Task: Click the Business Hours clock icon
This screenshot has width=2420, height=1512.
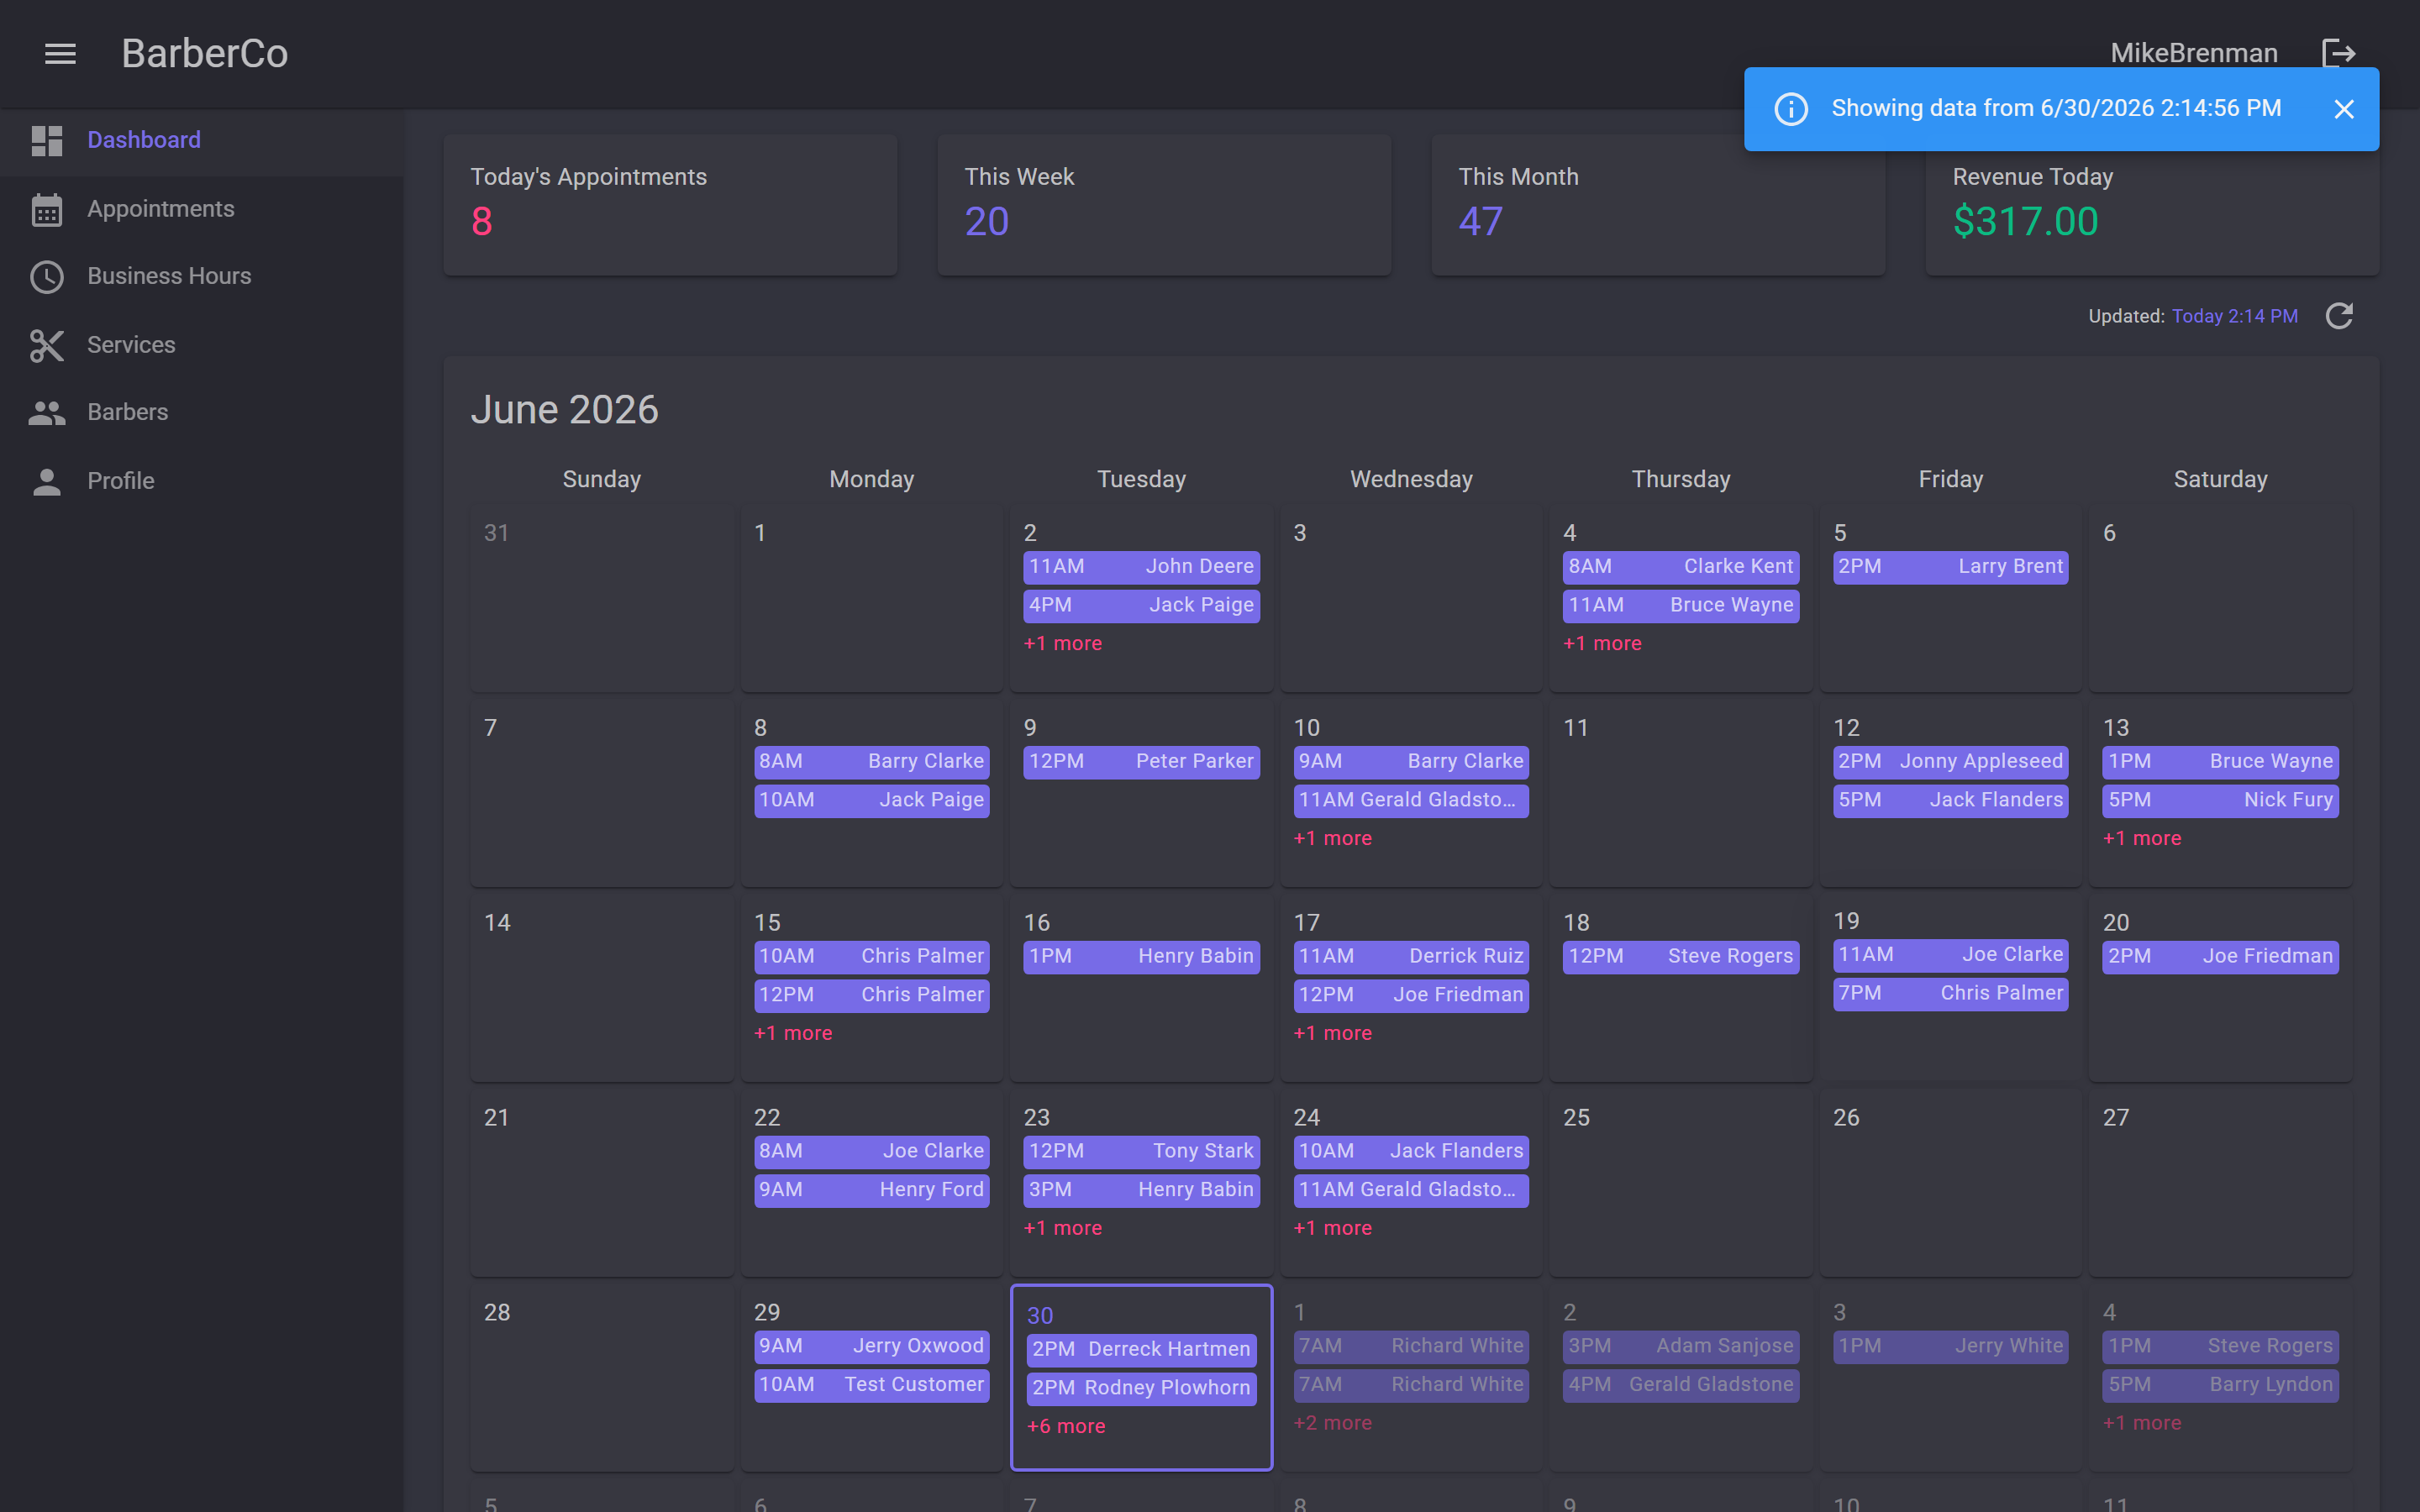Action: (x=47, y=277)
